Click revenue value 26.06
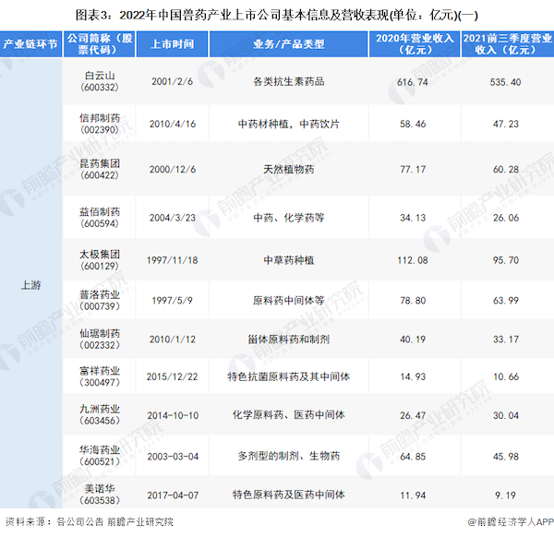Screen dimensions: 554x537 click(x=506, y=218)
